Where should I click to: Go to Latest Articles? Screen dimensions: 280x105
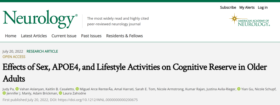coord(34,36)
